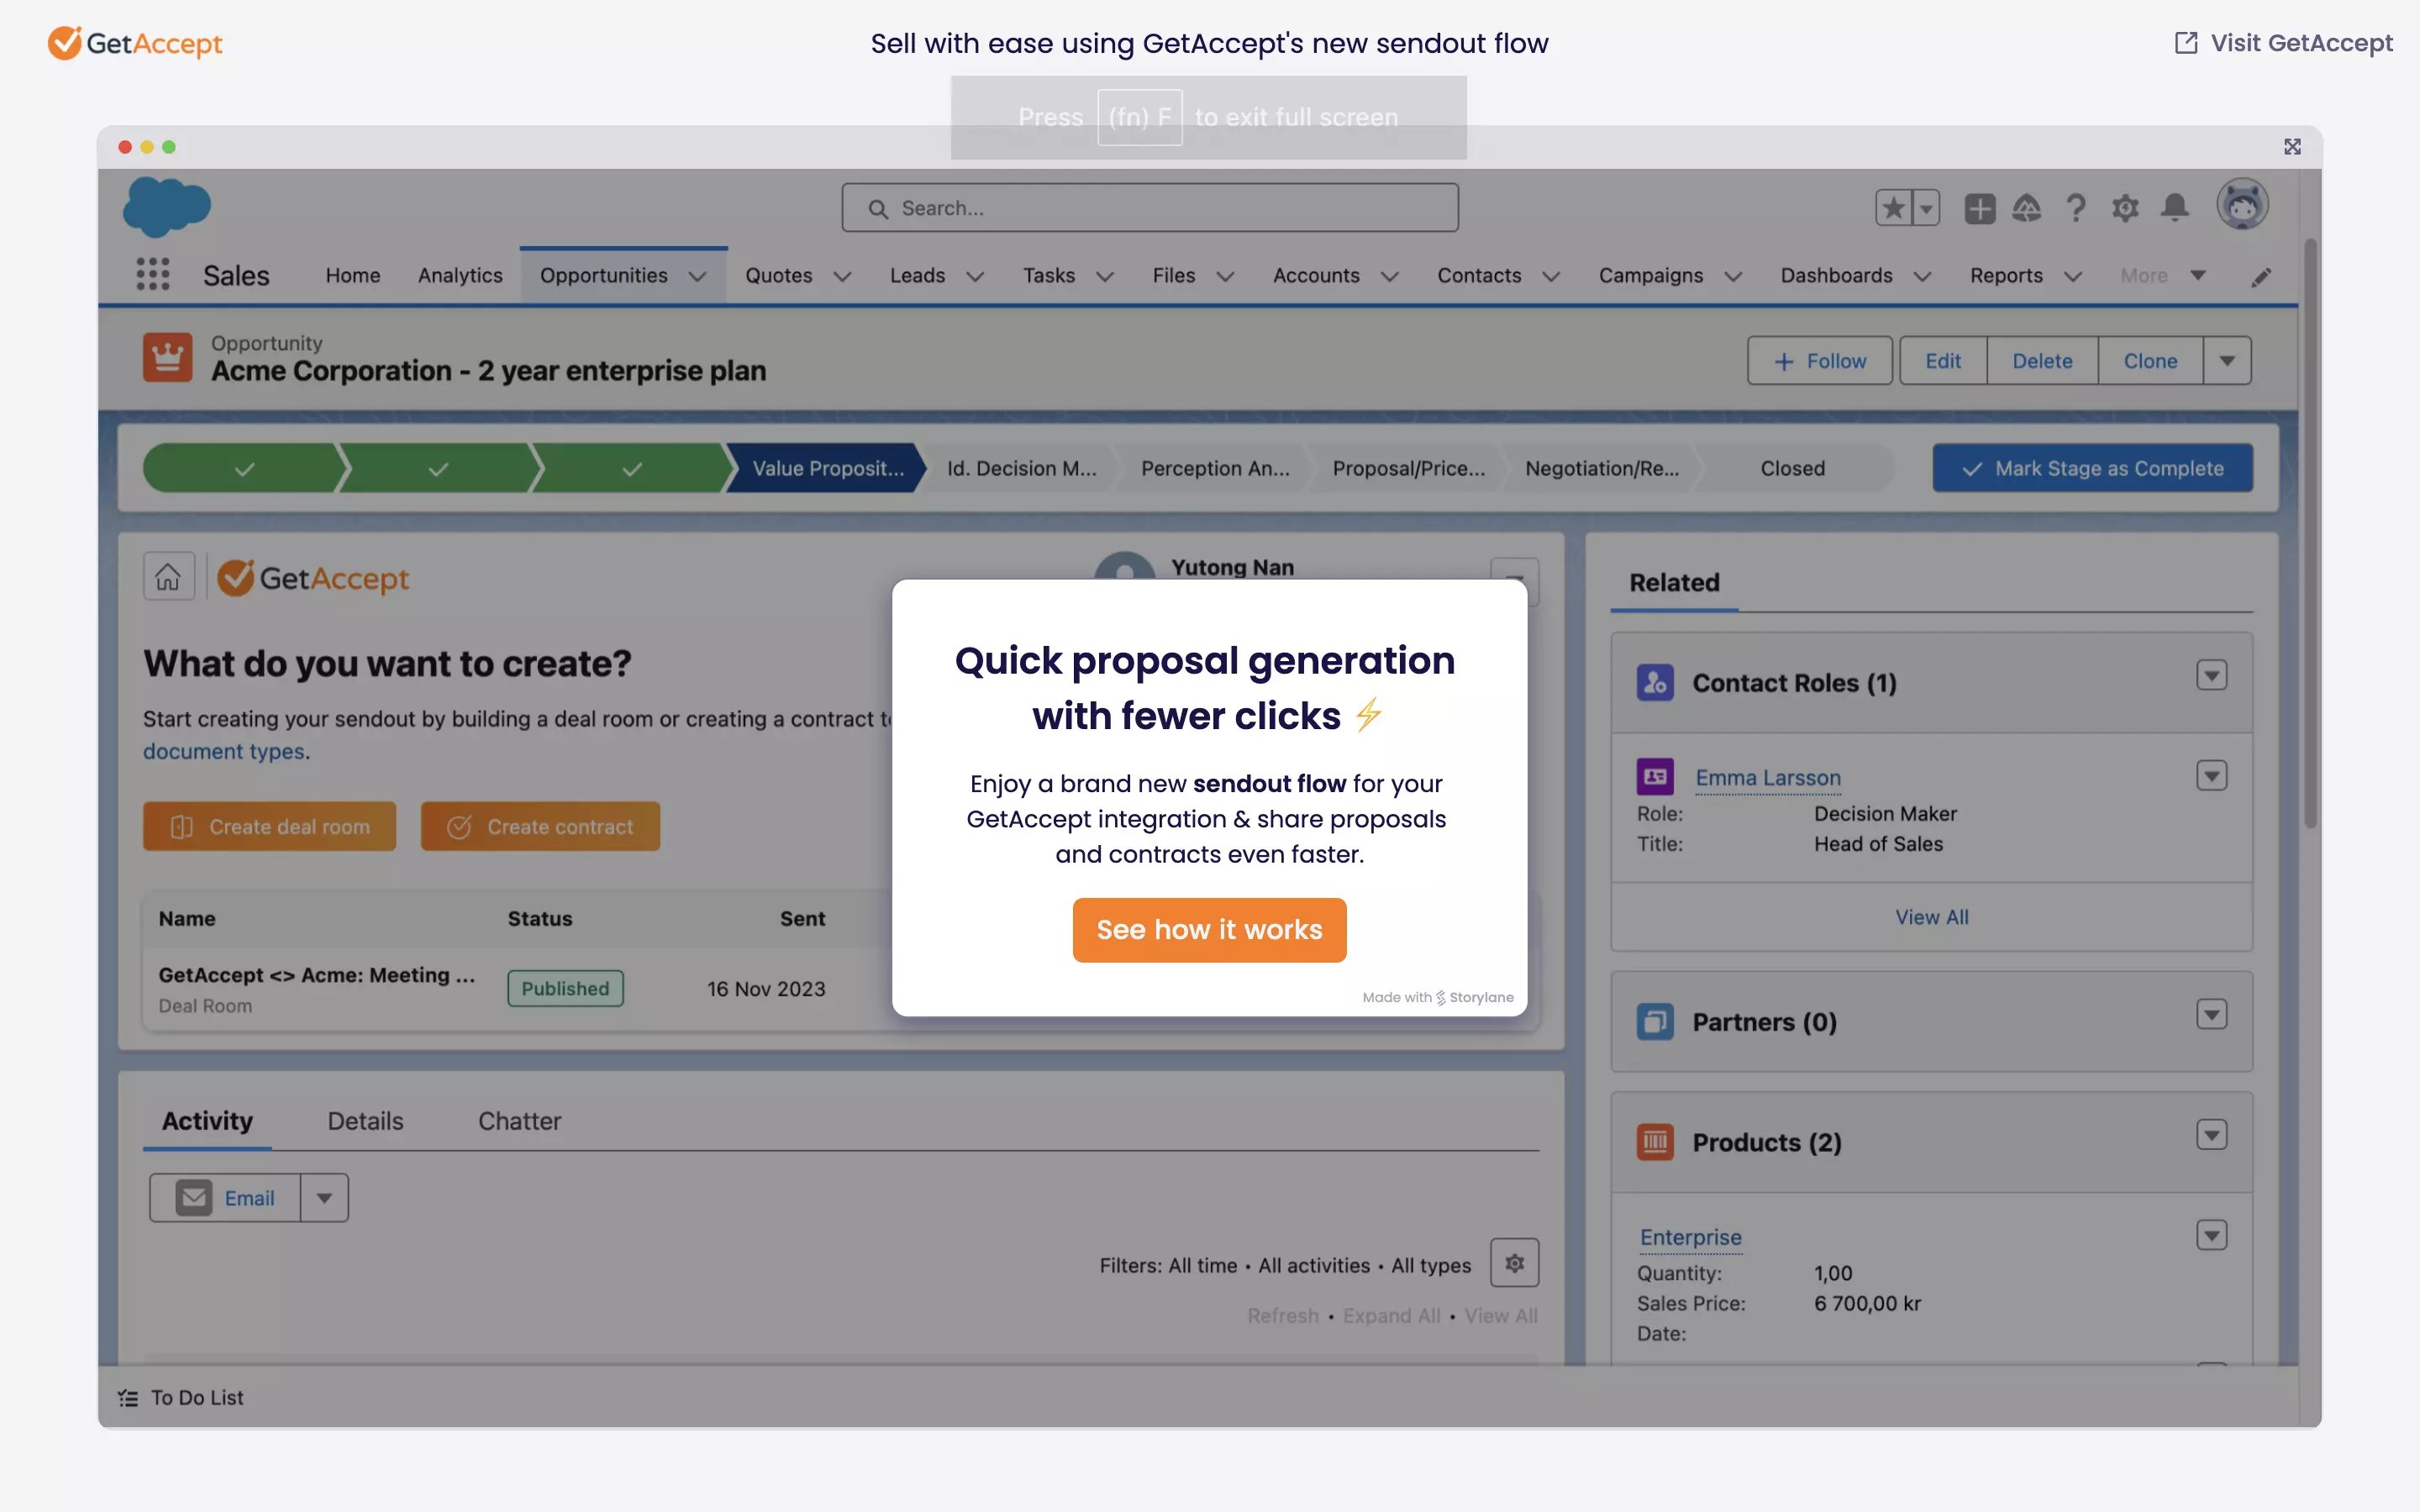This screenshot has height=1512, width=2420.
Task: Open the activity filter settings gear
Action: coord(1514,1263)
